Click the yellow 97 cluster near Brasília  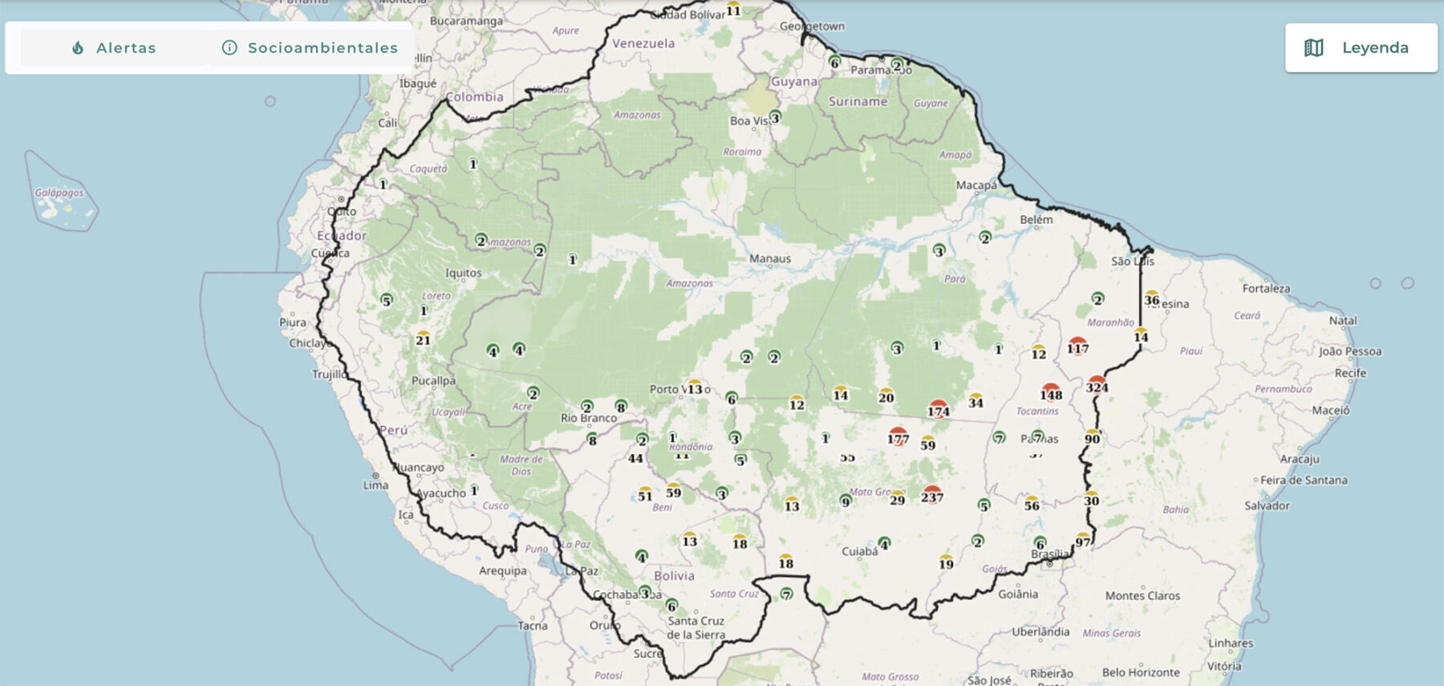point(1083,541)
